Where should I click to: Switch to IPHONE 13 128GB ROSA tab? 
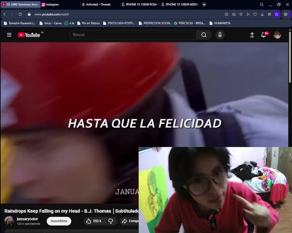coord(140,5)
